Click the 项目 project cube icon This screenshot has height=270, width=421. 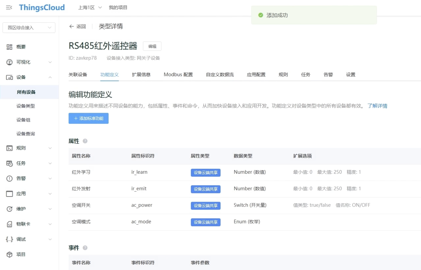click(9, 254)
